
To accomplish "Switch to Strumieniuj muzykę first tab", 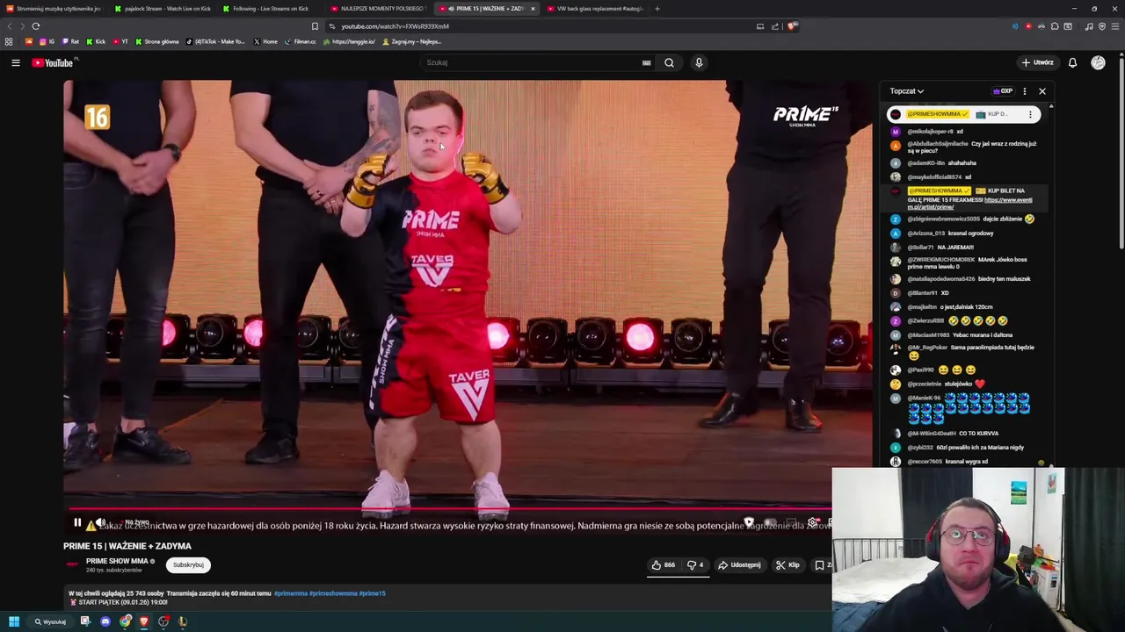I will tap(54, 9).
